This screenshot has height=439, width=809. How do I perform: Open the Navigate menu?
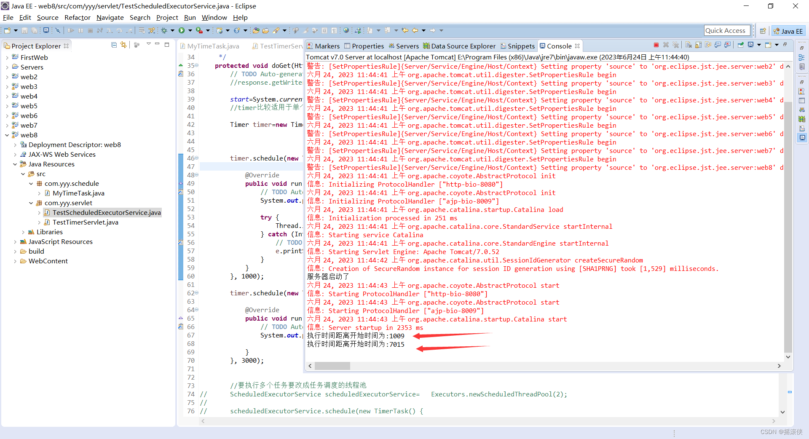[x=110, y=17]
